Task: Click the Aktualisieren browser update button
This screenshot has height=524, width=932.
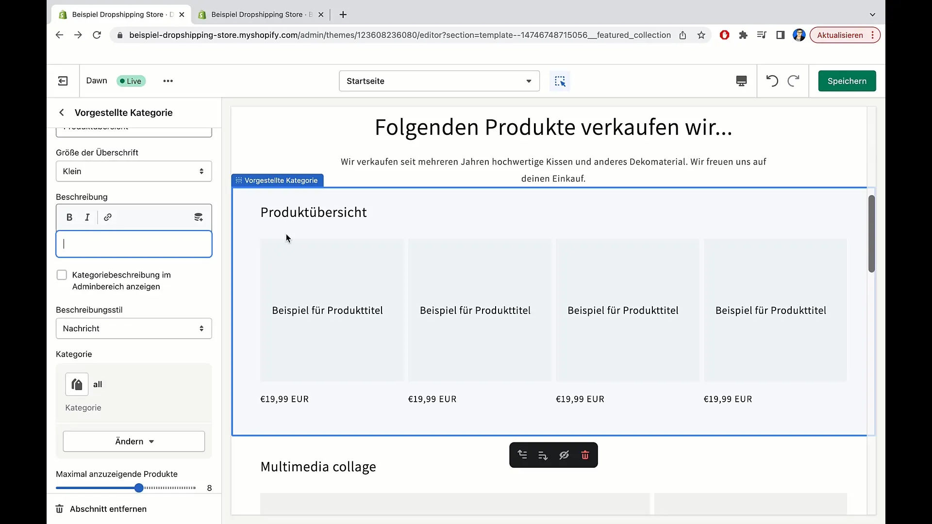Action: click(845, 35)
